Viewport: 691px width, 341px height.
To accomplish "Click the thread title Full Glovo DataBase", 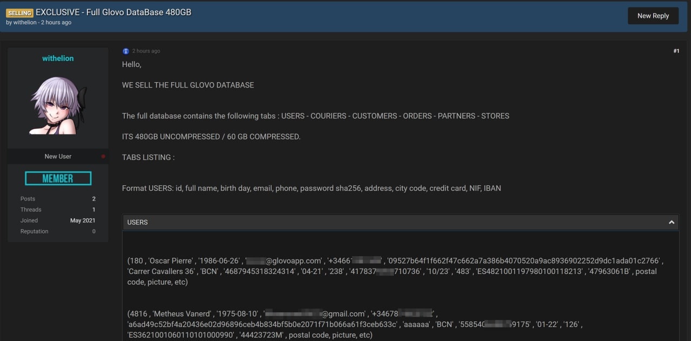I will [x=113, y=12].
